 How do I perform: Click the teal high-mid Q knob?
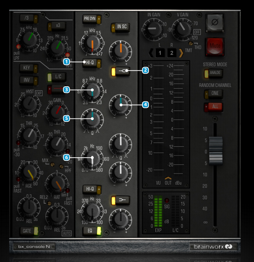point(92,119)
